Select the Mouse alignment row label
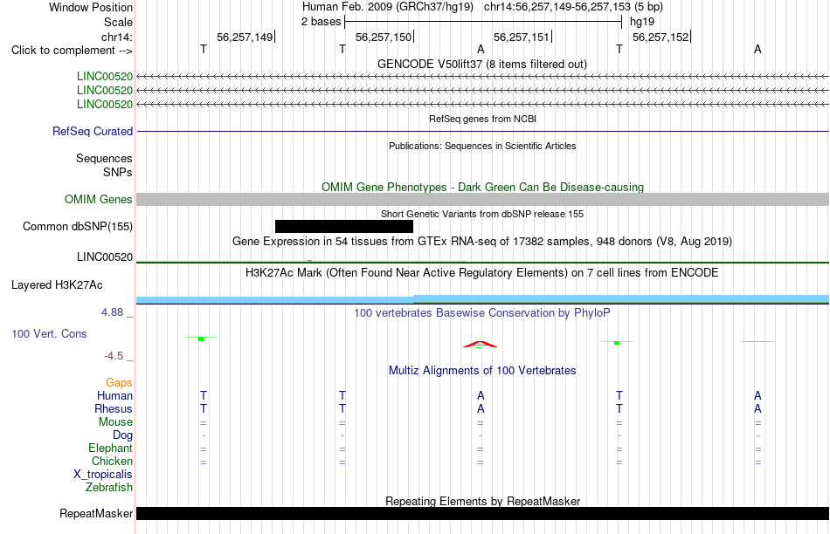This screenshot has height=534, width=830. pyautogui.click(x=115, y=422)
